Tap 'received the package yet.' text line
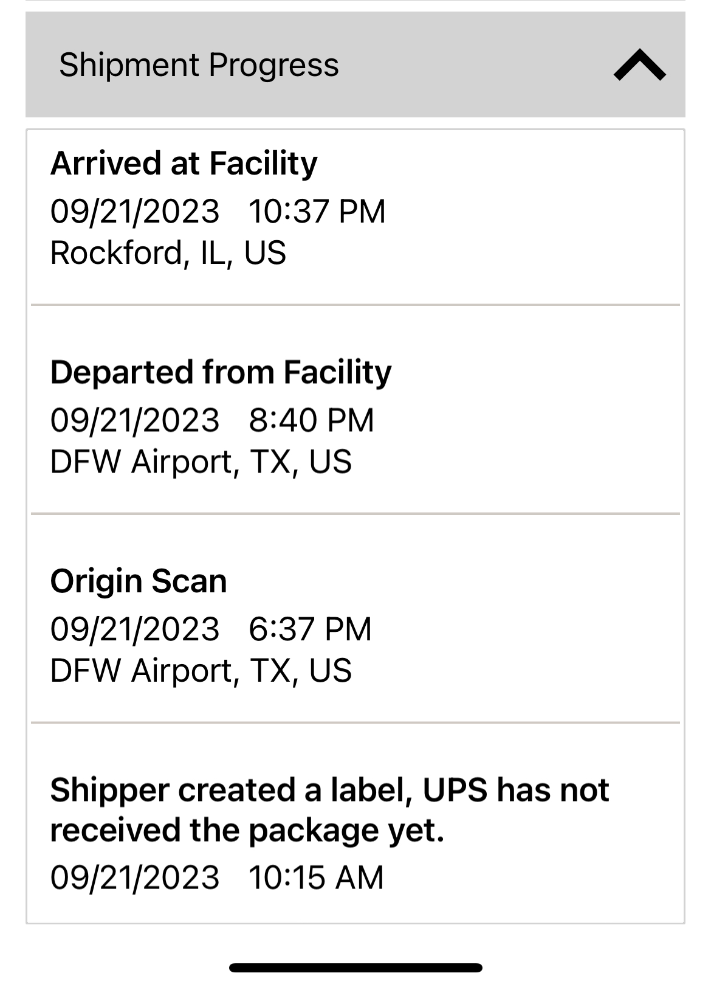The image size is (711, 987). (x=247, y=831)
